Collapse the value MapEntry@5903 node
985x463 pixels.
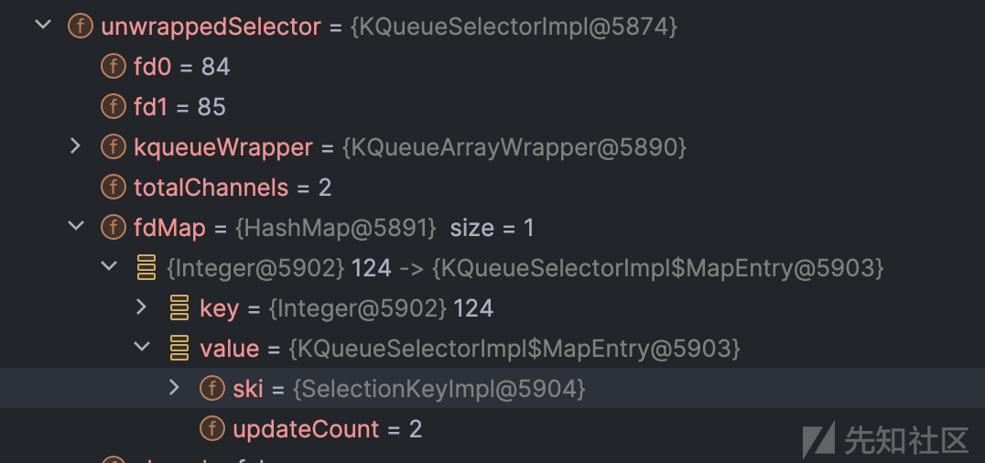click(x=142, y=348)
